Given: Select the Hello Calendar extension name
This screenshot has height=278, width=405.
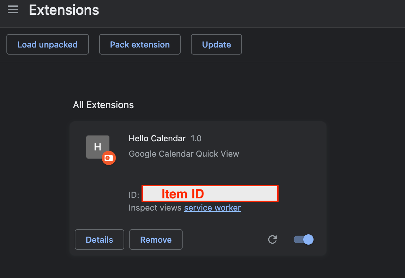Looking at the screenshot, I should coord(157,138).
